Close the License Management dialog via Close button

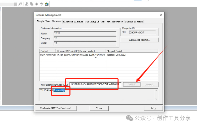click(x=99, y=108)
